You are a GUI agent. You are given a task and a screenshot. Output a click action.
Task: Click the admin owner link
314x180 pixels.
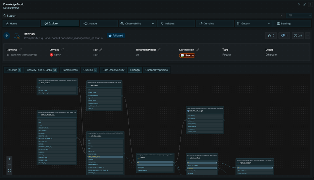[x=57, y=55]
